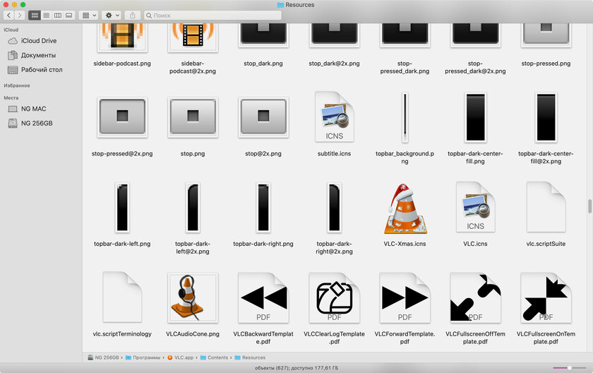Switch to icon view mode
The height and width of the screenshot is (373, 593).
click(34, 15)
